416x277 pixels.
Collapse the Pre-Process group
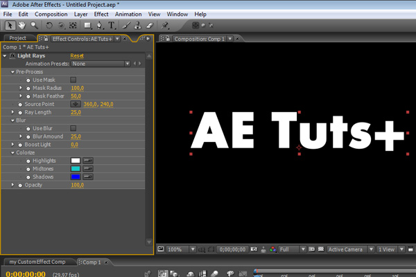pos(12,72)
